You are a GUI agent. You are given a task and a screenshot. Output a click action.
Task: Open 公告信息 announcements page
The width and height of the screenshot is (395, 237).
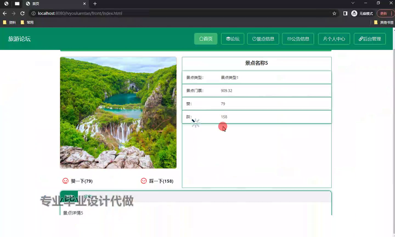298,39
